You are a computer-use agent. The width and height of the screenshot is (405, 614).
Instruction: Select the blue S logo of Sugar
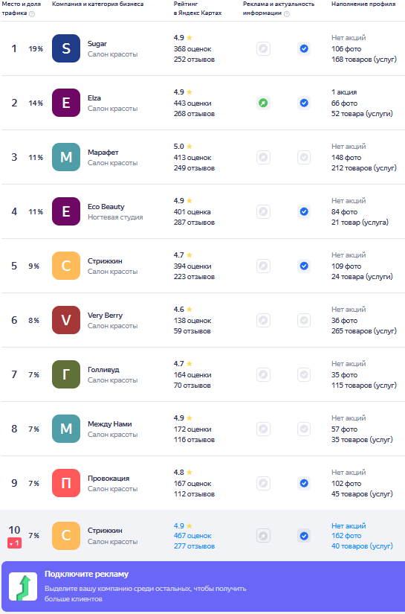(x=66, y=48)
